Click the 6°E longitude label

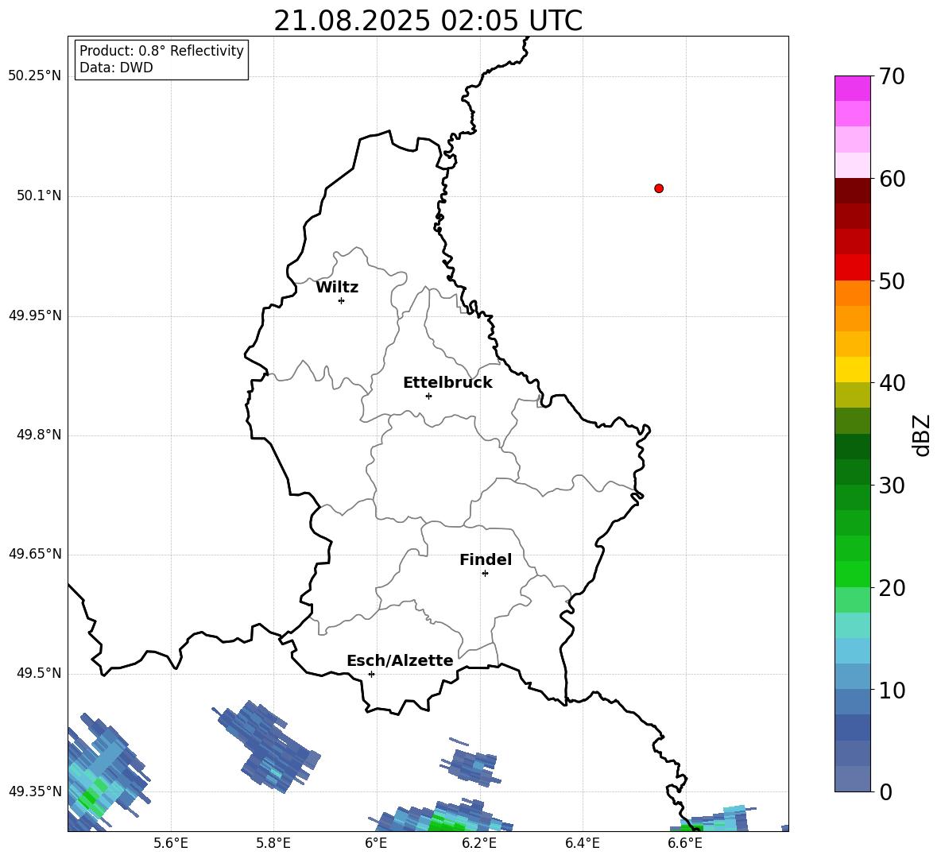point(376,843)
